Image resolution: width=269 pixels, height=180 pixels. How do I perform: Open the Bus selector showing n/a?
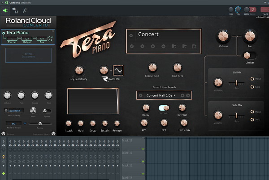coord(42,39)
